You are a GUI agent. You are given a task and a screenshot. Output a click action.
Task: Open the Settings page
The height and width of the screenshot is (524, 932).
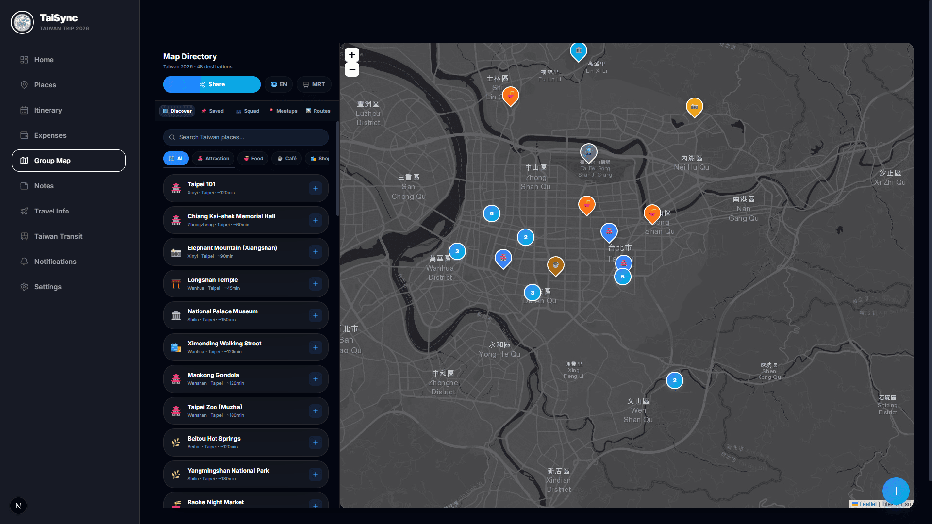(68, 287)
